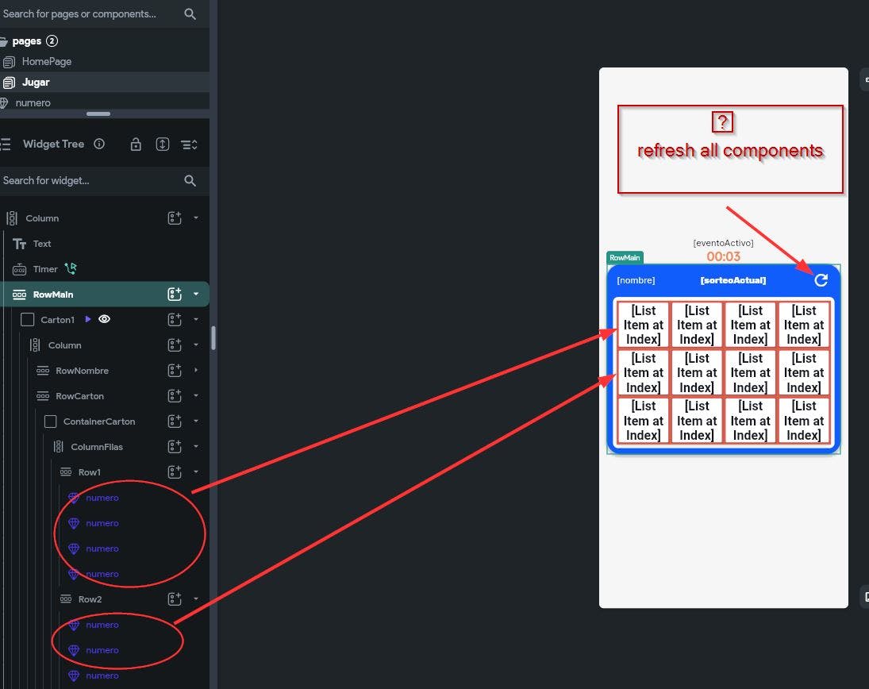
Task: Add child widget to RowMain
Action: tap(175, 294)
